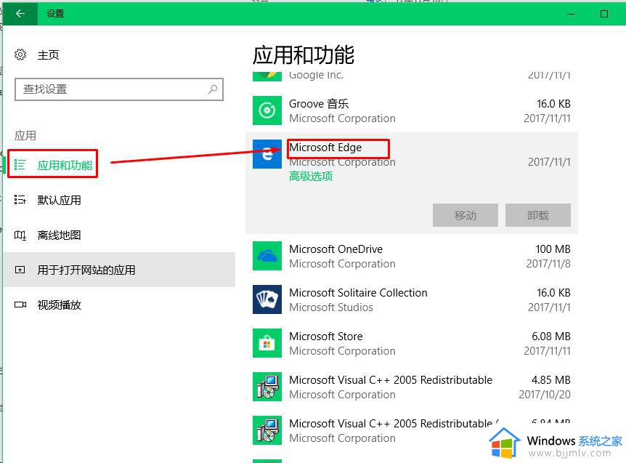The height and width of the screenshot is (463, 626).
Task: Click the Apps & features list icon
Action: pyautogui.click(x=20, y=164)
